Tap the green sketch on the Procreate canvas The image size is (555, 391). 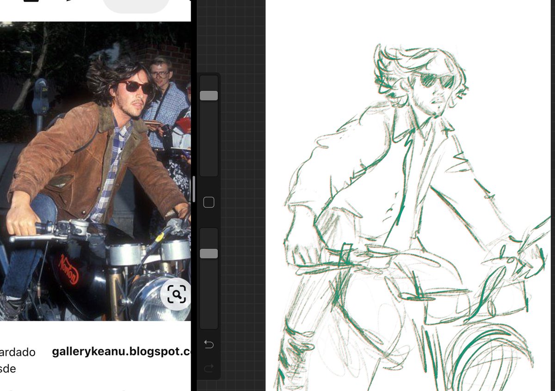tap(413, 217)
